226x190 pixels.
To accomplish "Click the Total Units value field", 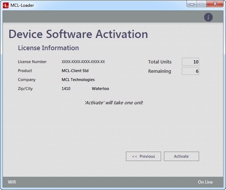I will pos(190,62).
